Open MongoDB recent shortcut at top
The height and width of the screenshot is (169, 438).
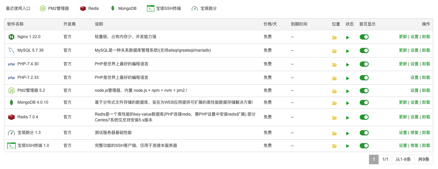coord(123,9)
